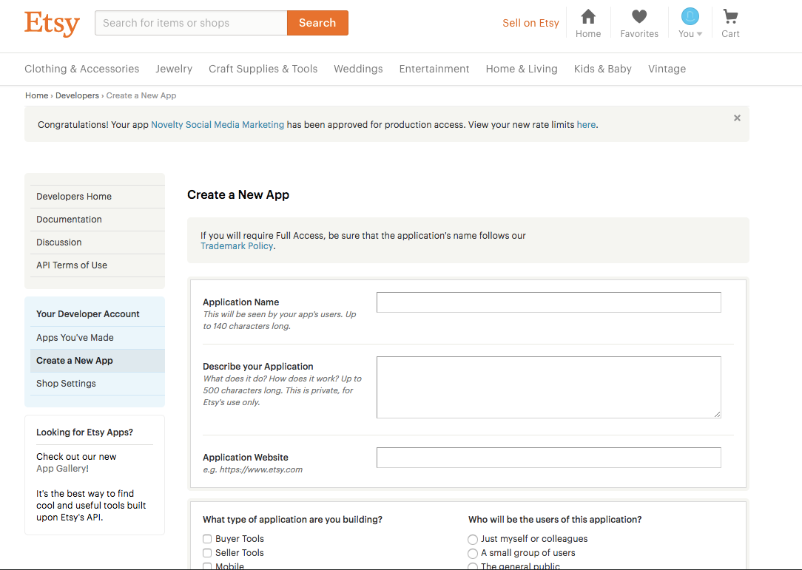Open the App Gallery link

coord(62,469)
